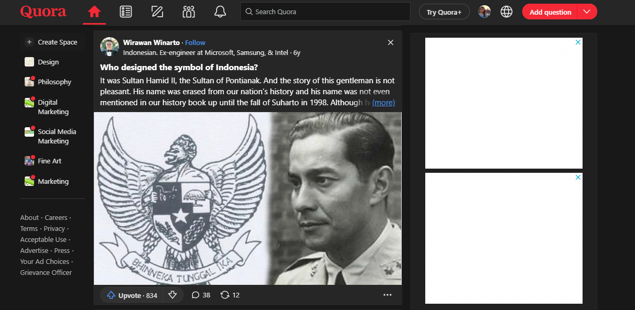Open the post's three-dot more options menu

point(388,295)
